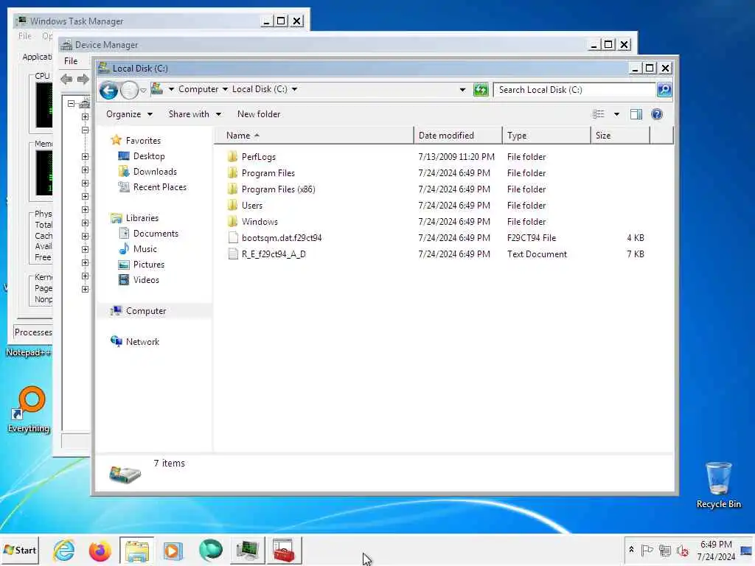755x566 pixels.
Task: Open Desktop in Favorites sidebar
Action: pos(149,156)
